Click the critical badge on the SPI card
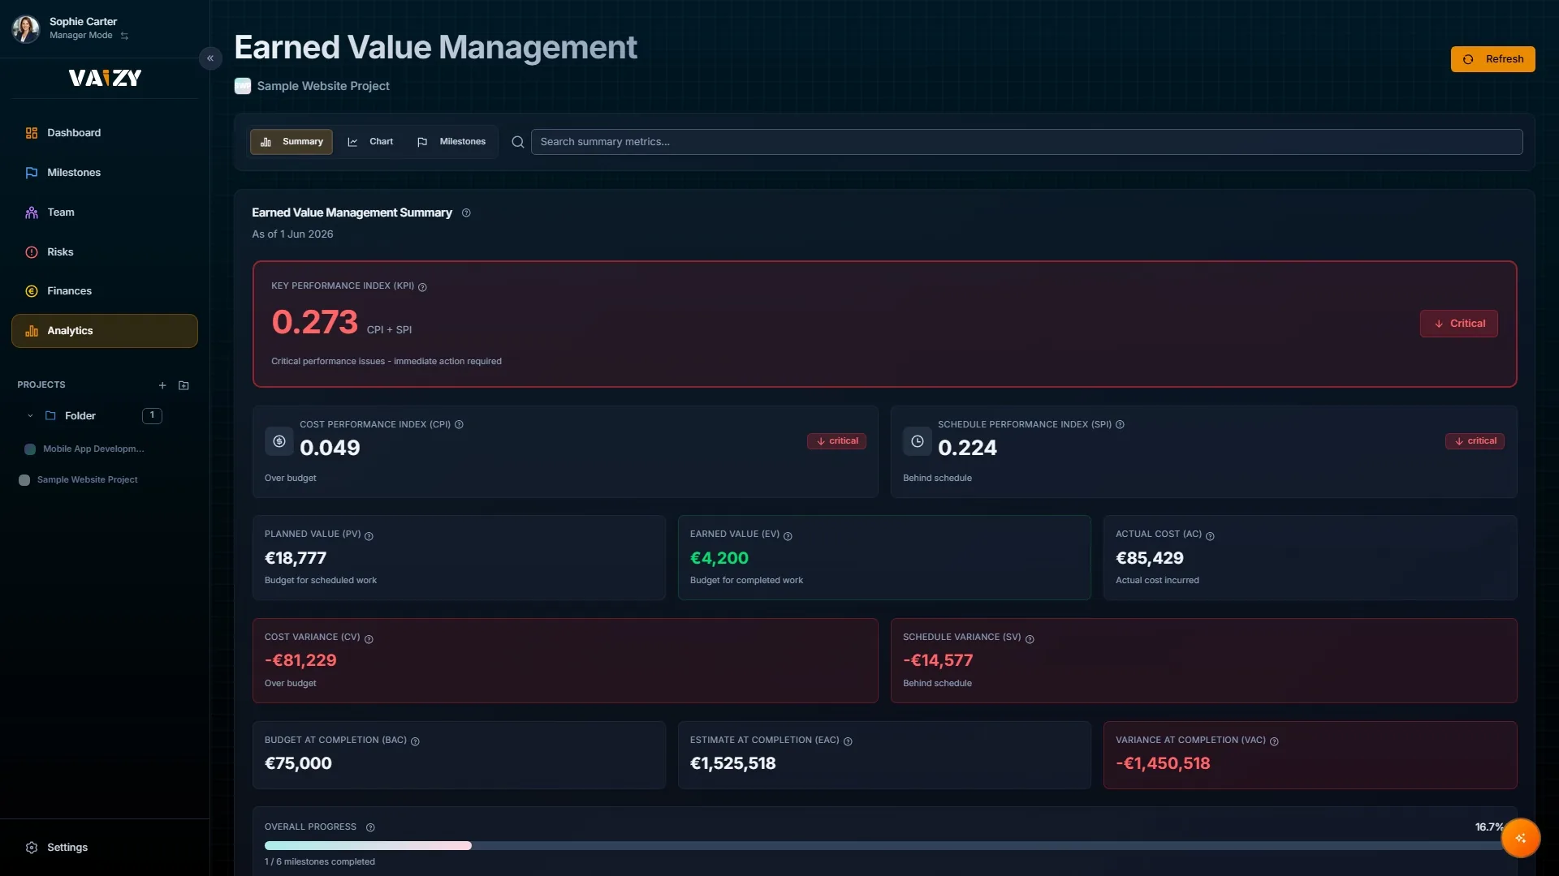1559x876 pixels. coord(1475,441)
